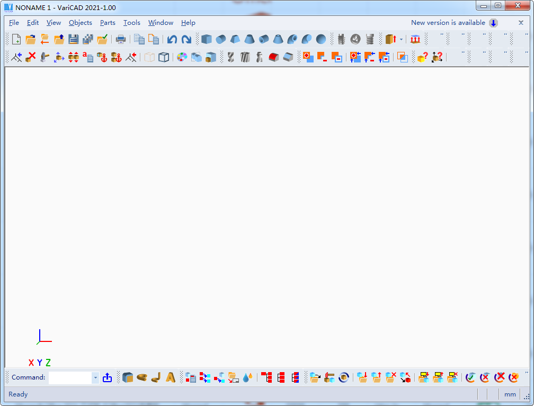Select the sphere solid icon
This screenshot has height=406, width=534.
tap(321, 39)
